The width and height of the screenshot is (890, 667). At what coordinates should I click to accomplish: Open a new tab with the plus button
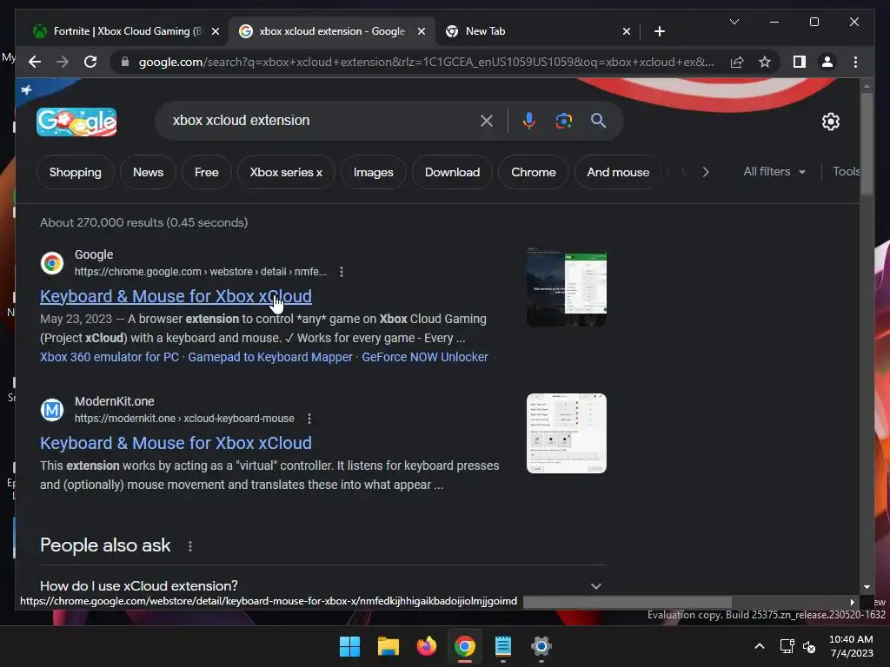(x=659, y=31)
